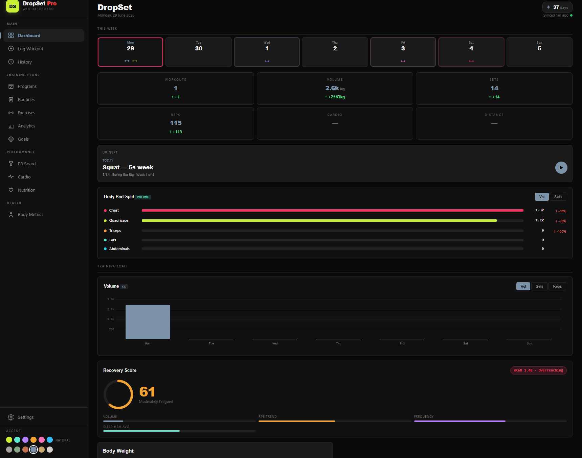This screenshot has width=582, height=458.
Task: Click the PR Board trophy icon
Action: pyautogui.click(x=11, y=164)
